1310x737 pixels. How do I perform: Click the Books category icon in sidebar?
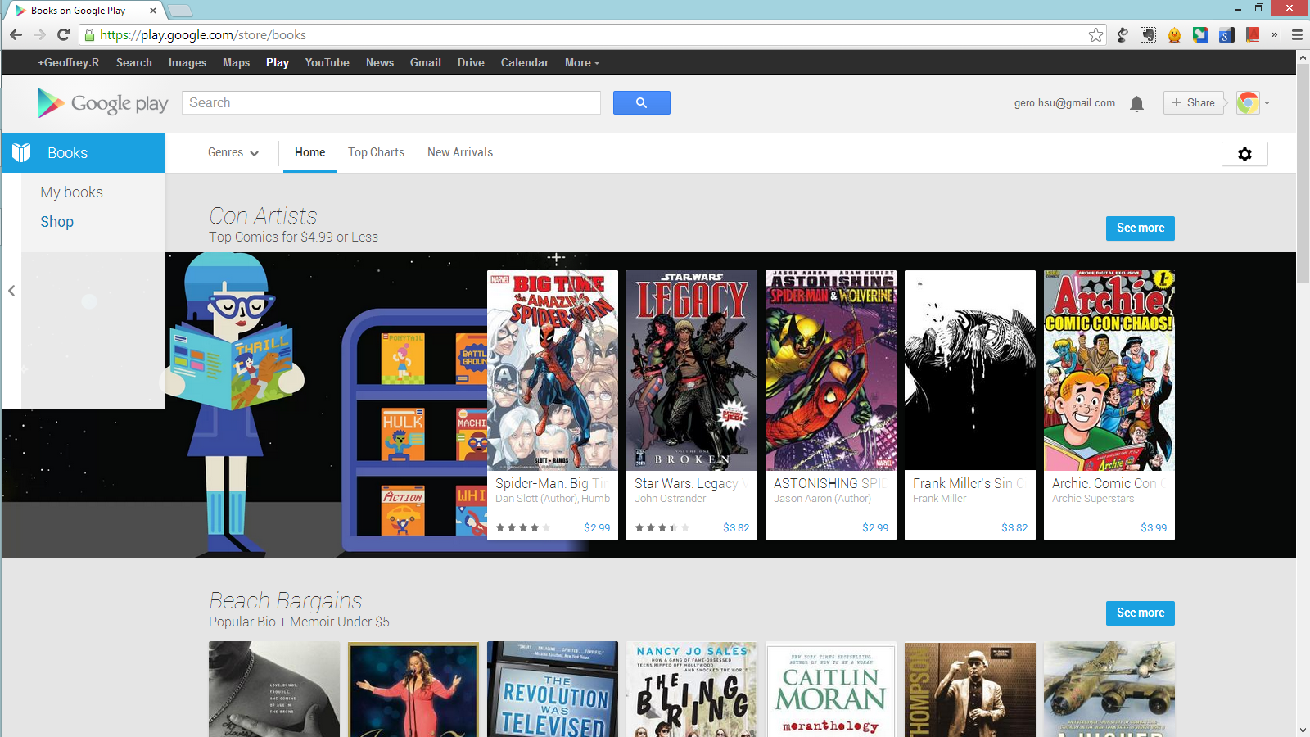tap(20, 152)
